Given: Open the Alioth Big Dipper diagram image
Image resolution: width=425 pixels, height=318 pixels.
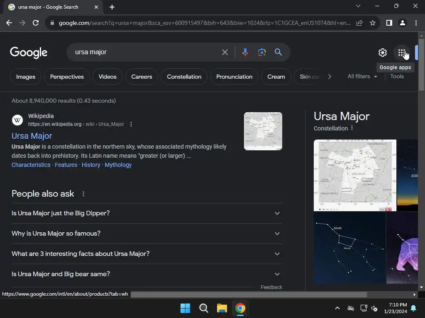Looking at the screenshot, I should pyautogui.click(x=349, y=248).
